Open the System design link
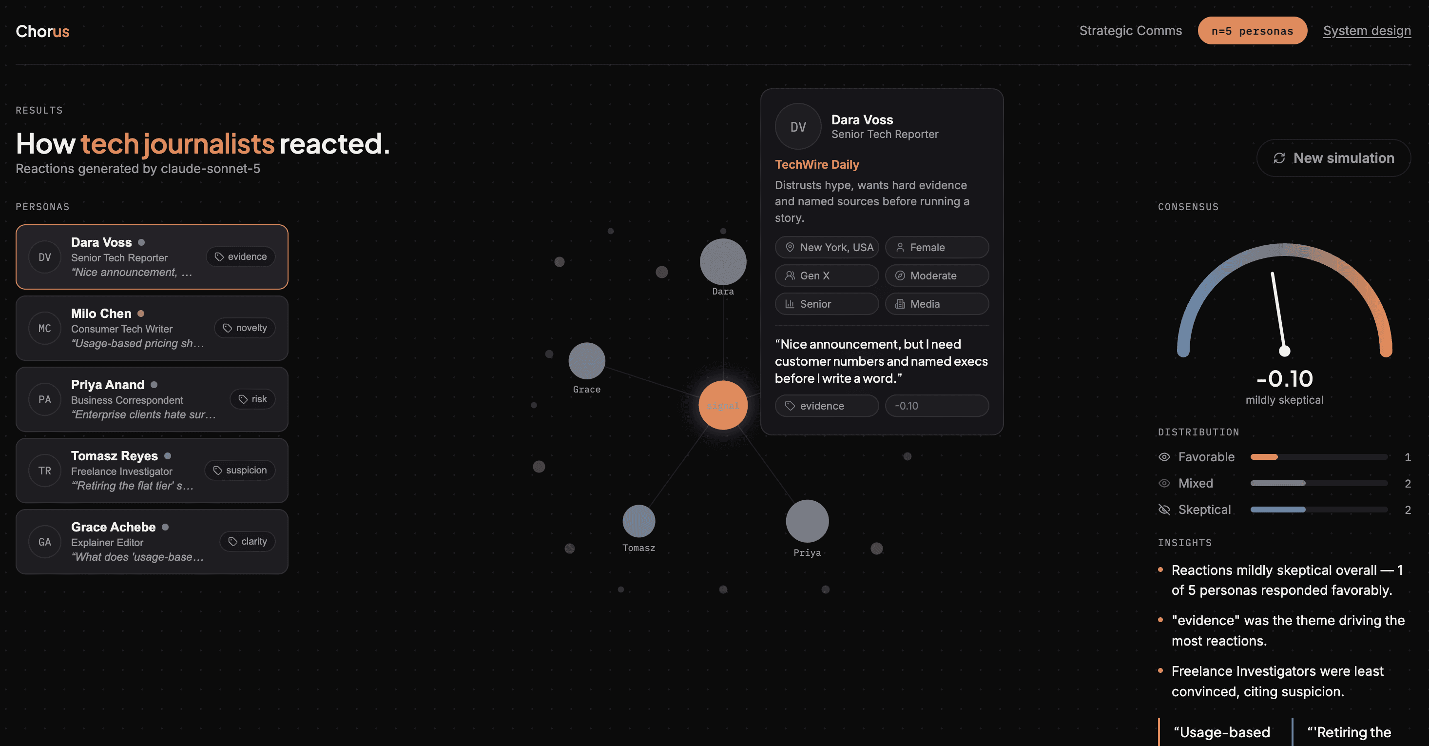Viewport: 1429px width, 746px height. click(x=1366, y=31)
